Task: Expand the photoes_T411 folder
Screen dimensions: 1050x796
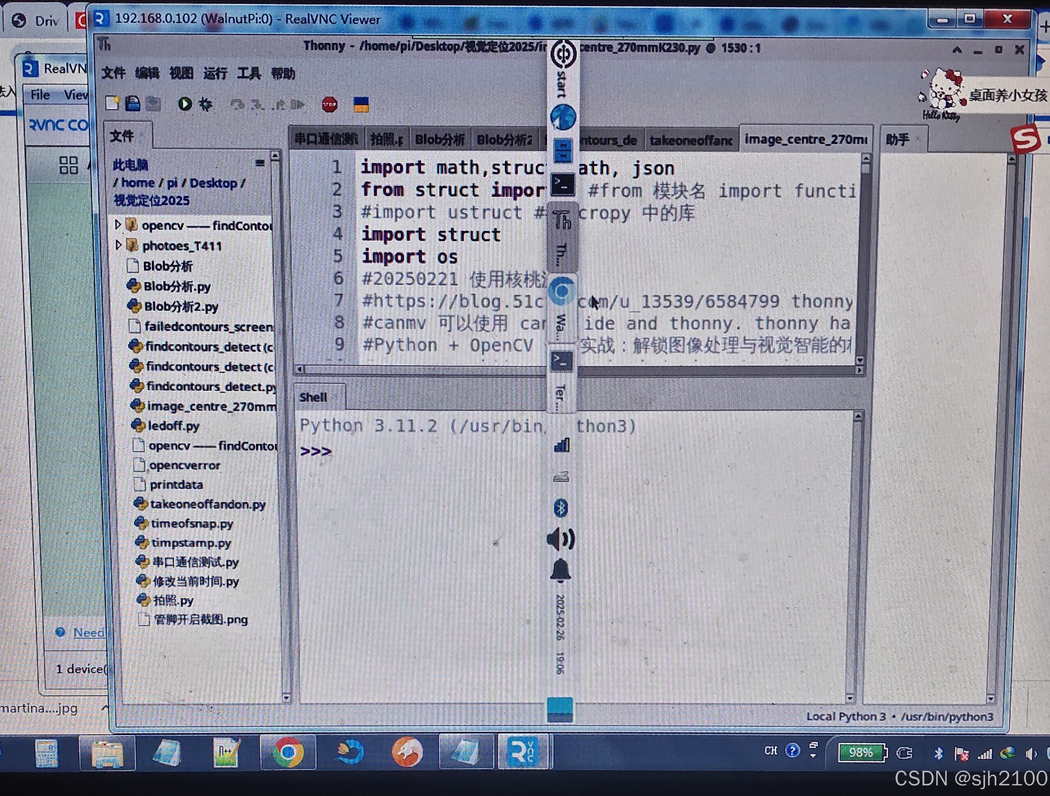Action: (x=118, y=245)
